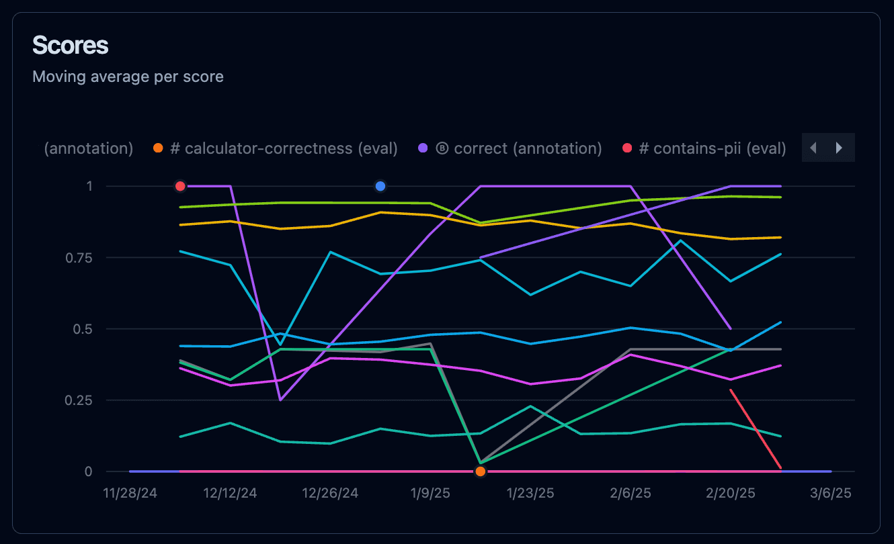The image size is (894, 544).
Task: Click the Moving average per score subtitle
Action: tap(127, 77)
